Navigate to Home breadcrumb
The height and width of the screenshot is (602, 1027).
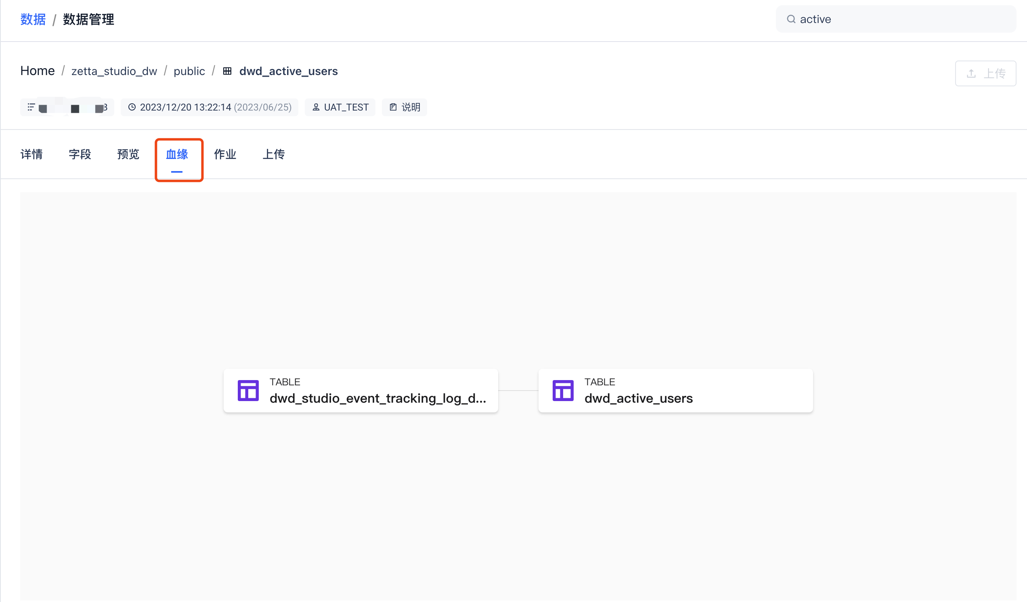(38, 71)
